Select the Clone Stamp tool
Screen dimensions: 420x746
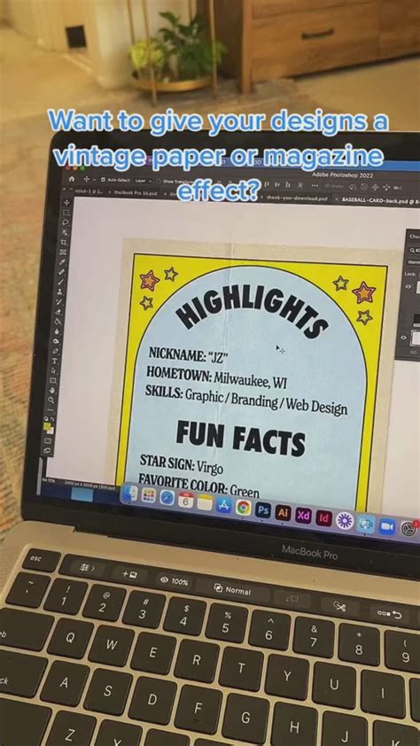click(x=59, y=292)
